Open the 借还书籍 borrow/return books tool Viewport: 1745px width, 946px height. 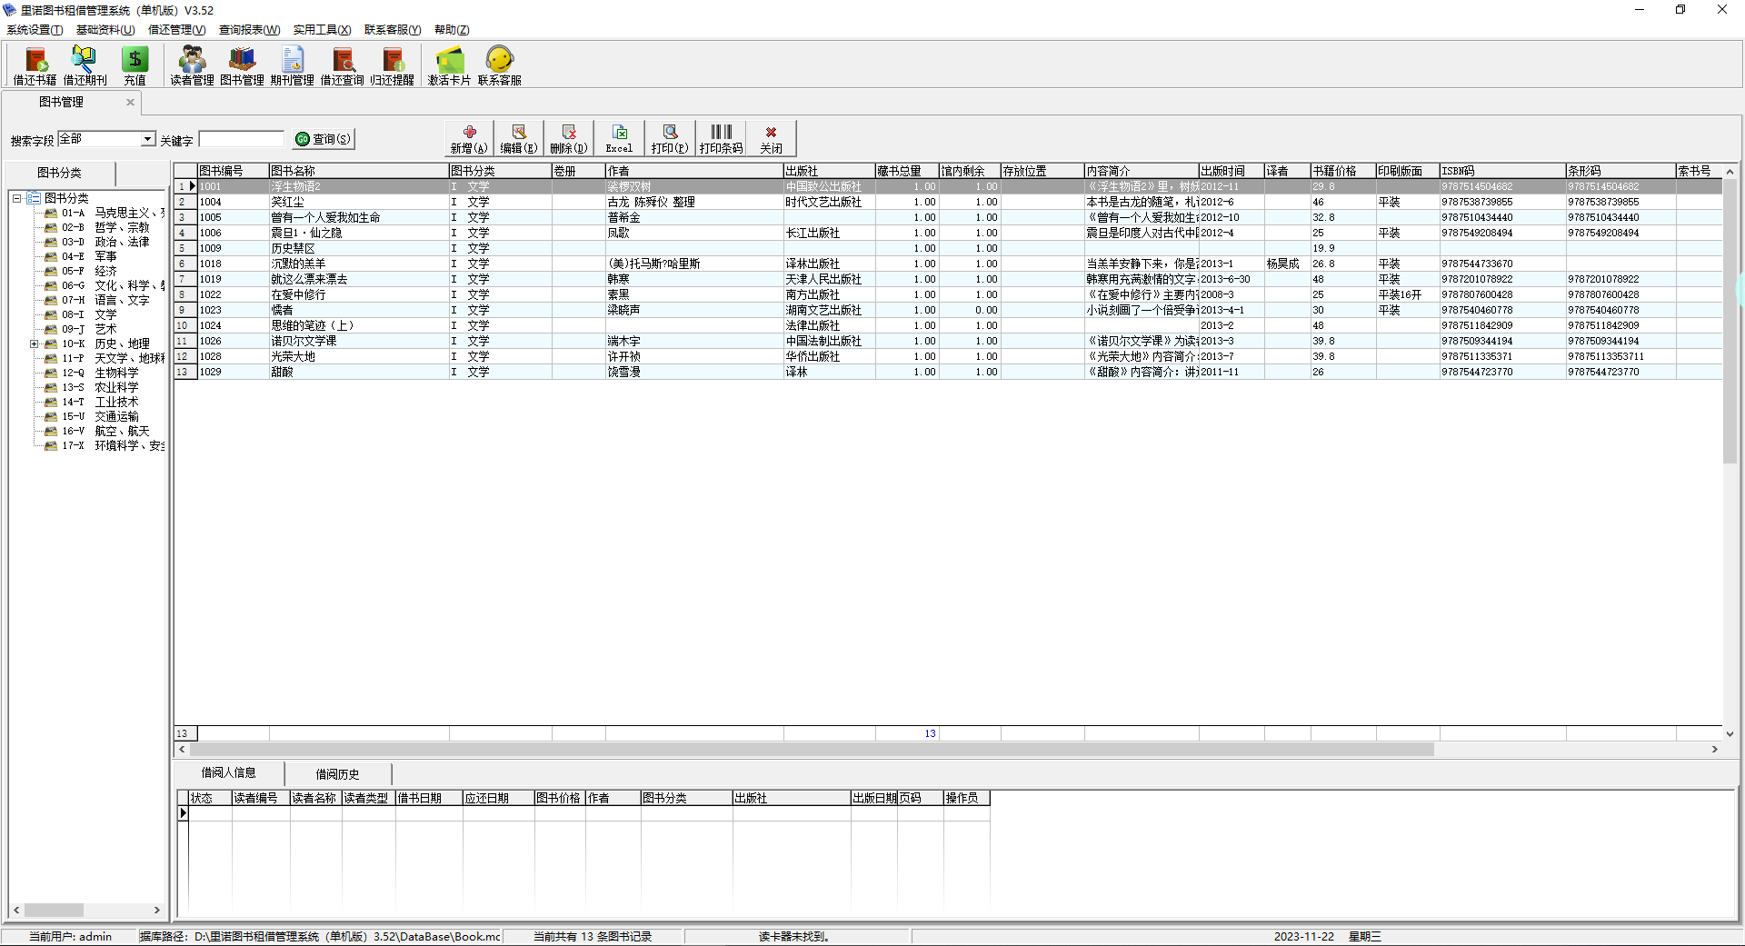tap(35, 65)
